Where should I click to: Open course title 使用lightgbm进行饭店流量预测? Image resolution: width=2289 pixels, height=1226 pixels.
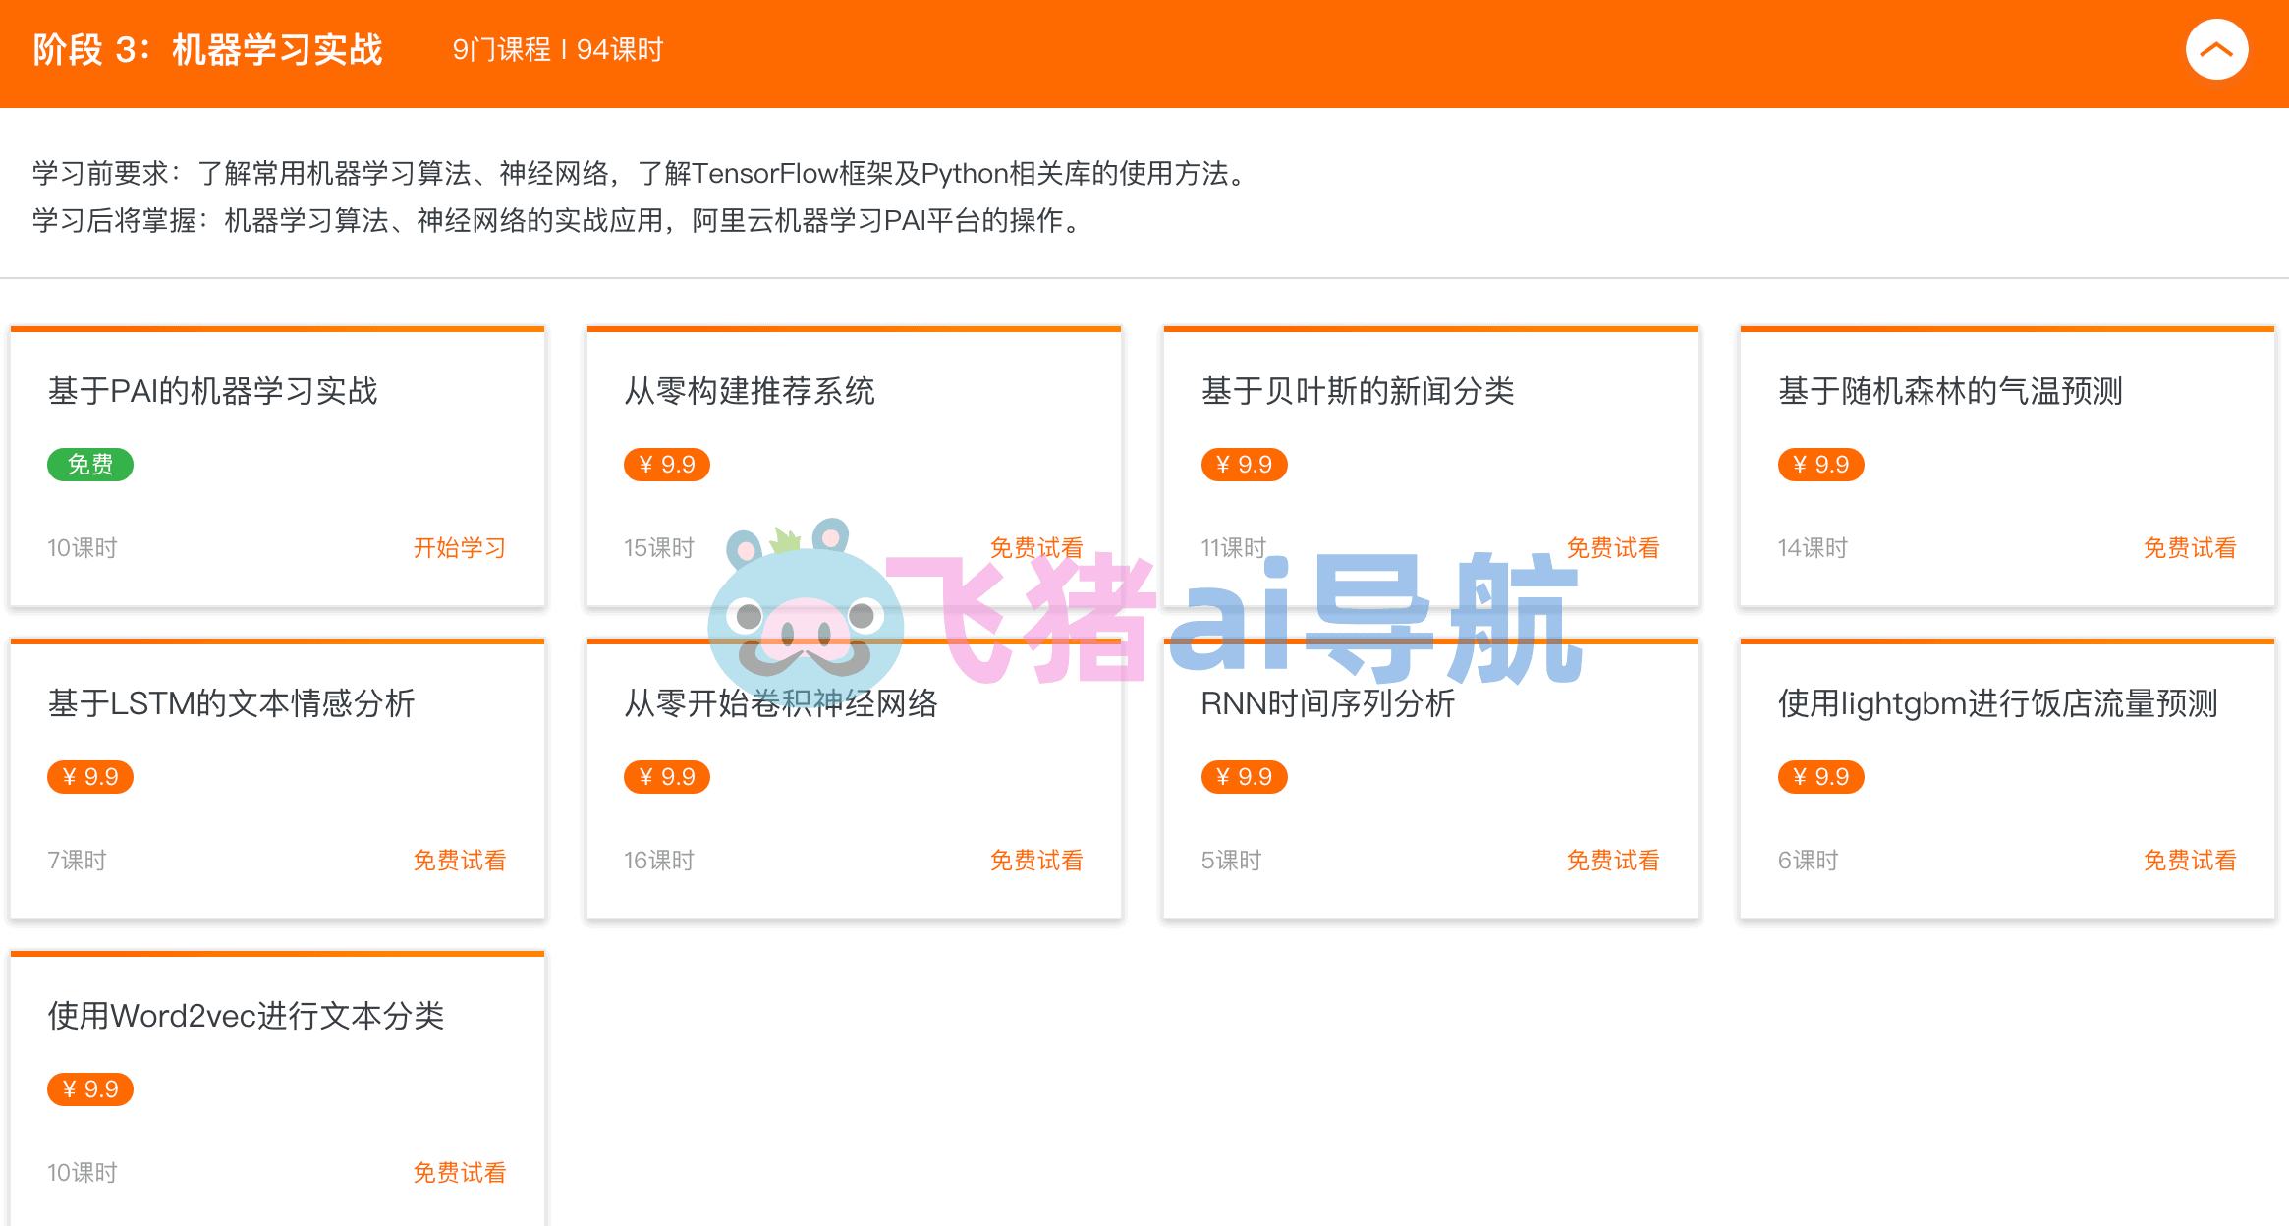click(1997, 703)
